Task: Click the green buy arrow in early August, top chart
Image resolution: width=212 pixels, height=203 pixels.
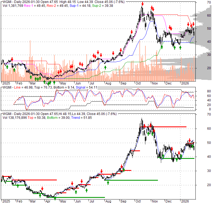Action: (x=105, y=67)
